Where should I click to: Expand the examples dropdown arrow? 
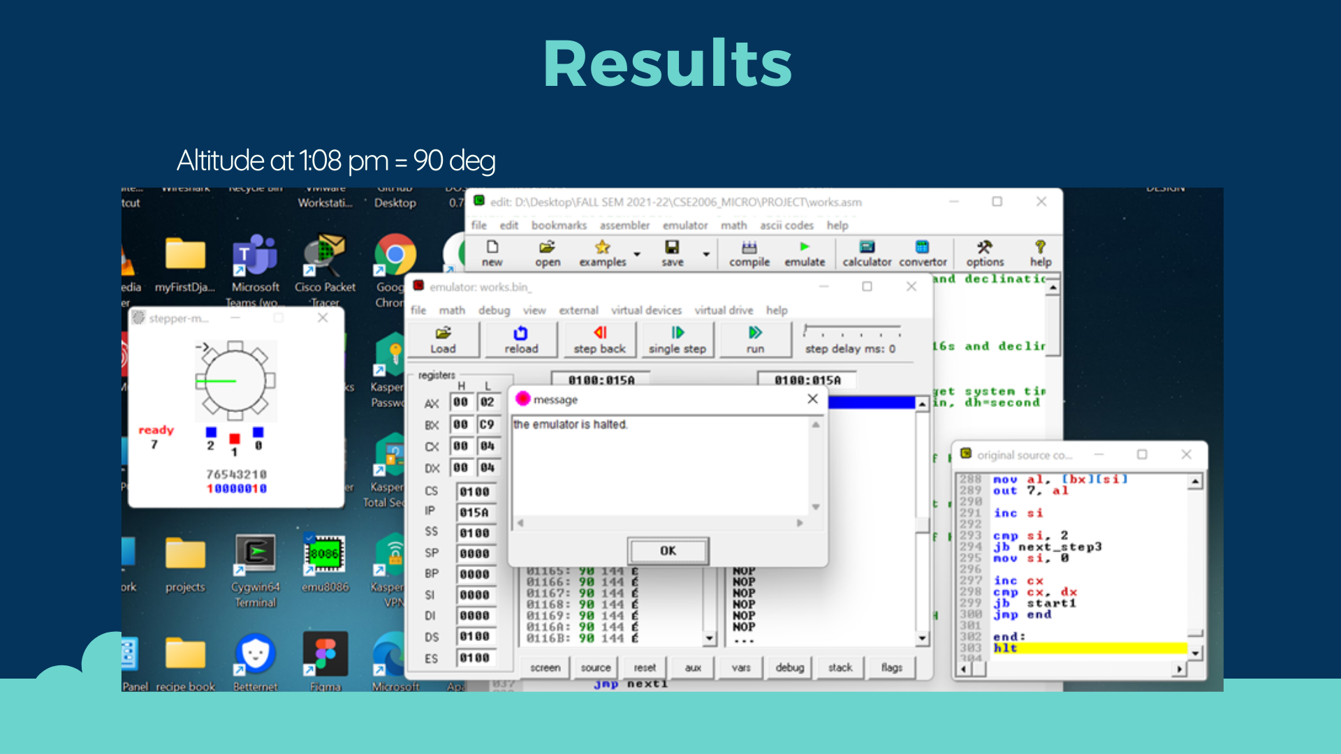[637, 254]
